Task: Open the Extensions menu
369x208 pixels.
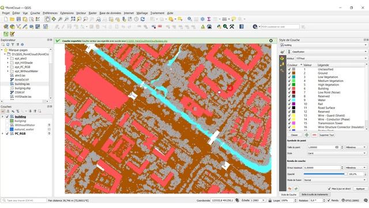Action: (67, 13)
